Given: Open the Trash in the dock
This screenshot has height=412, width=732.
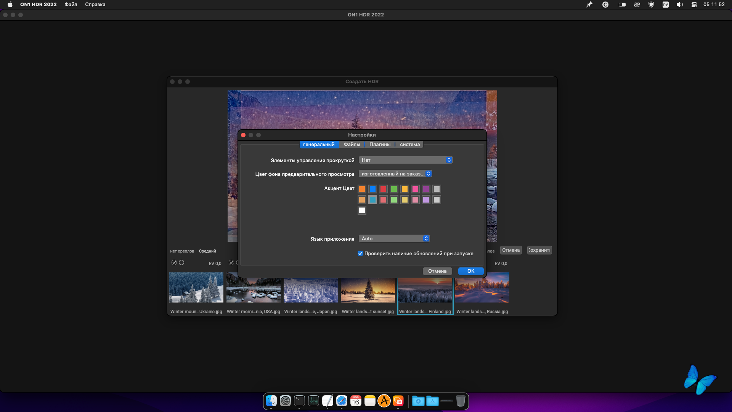Looking at the screenshot, I should (x=461, y=401).
